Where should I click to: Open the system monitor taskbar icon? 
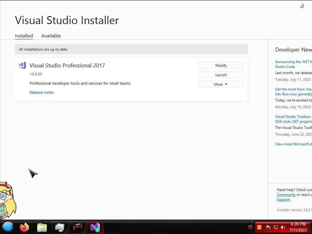pos(60,227)
